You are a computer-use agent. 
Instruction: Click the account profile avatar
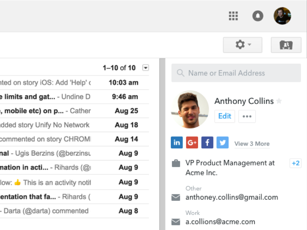(282, 16)
